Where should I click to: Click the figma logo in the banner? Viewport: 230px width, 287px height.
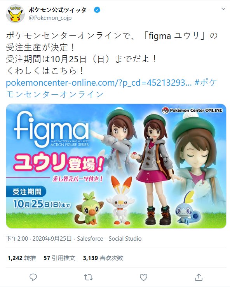(x=51, y=129)
